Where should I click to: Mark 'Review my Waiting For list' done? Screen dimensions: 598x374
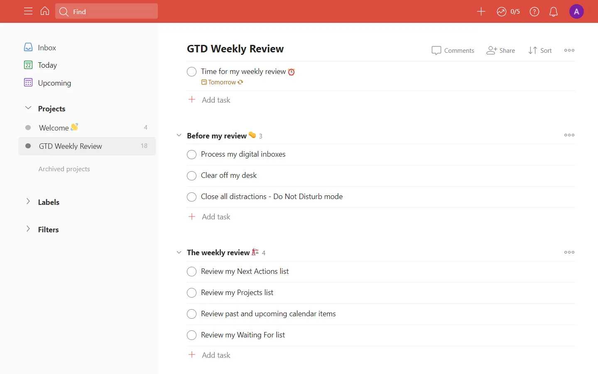(x=191, y=335)
